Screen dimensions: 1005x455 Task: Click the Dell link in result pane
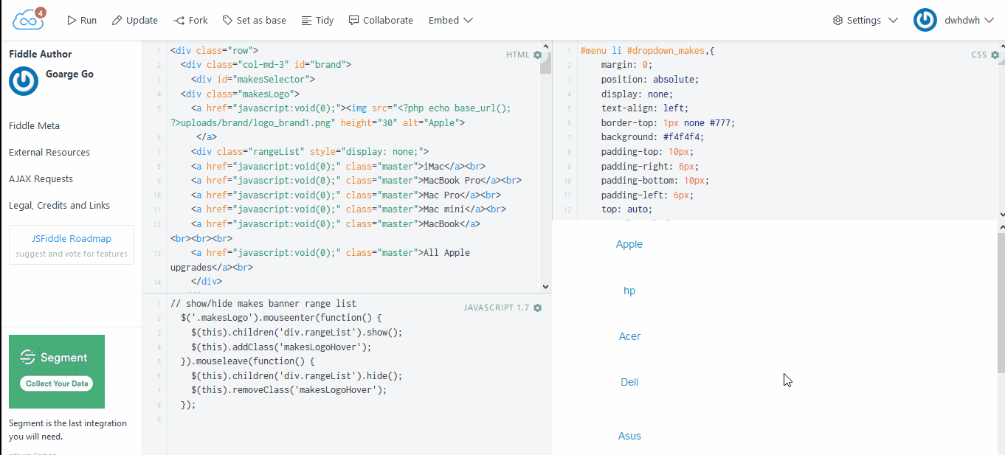(x=629, y=382)
